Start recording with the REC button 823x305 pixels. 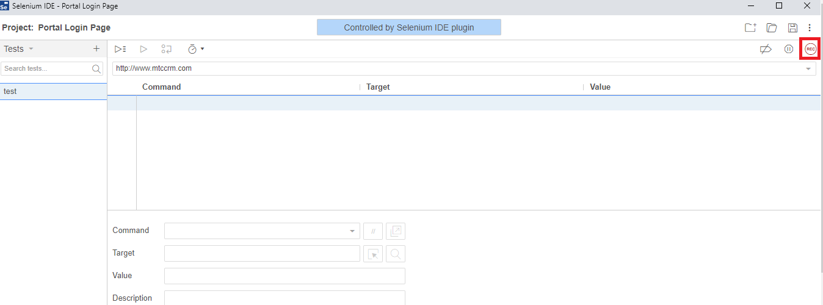coord(810,49)
